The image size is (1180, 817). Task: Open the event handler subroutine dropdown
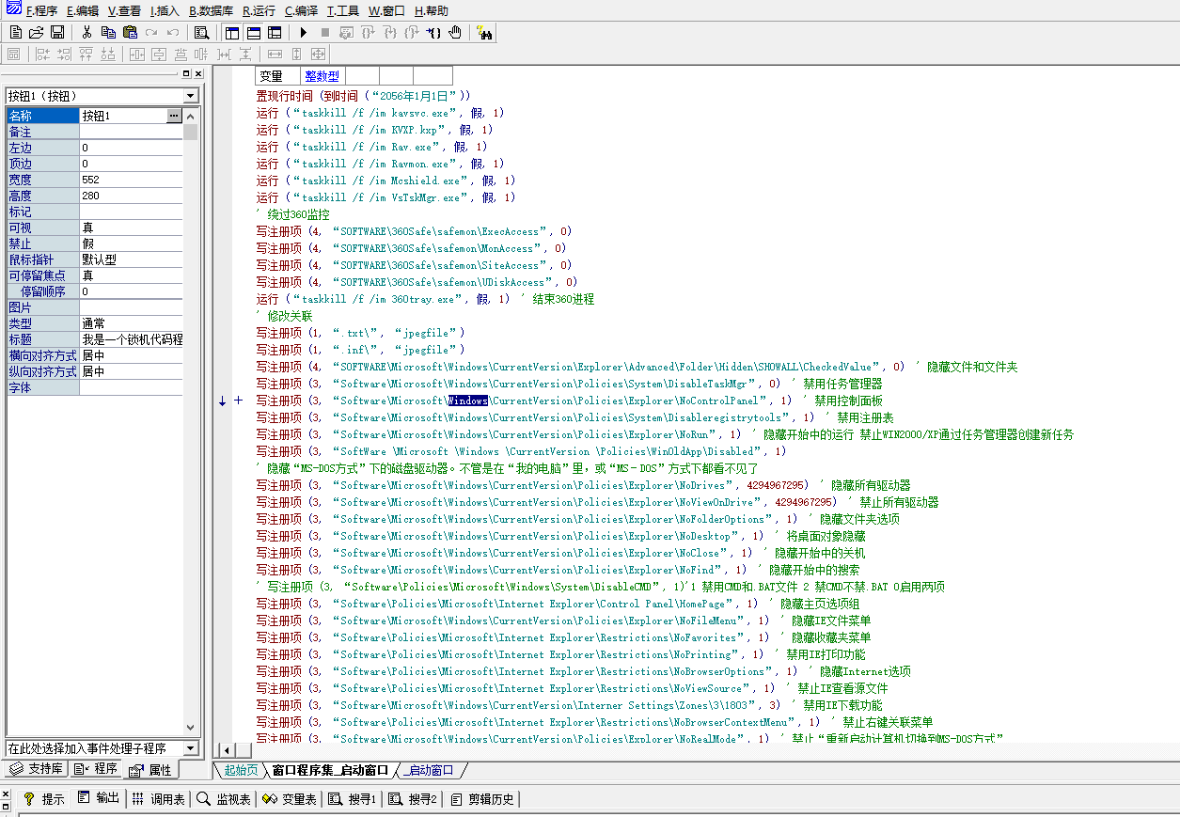[x=192, y=748]
